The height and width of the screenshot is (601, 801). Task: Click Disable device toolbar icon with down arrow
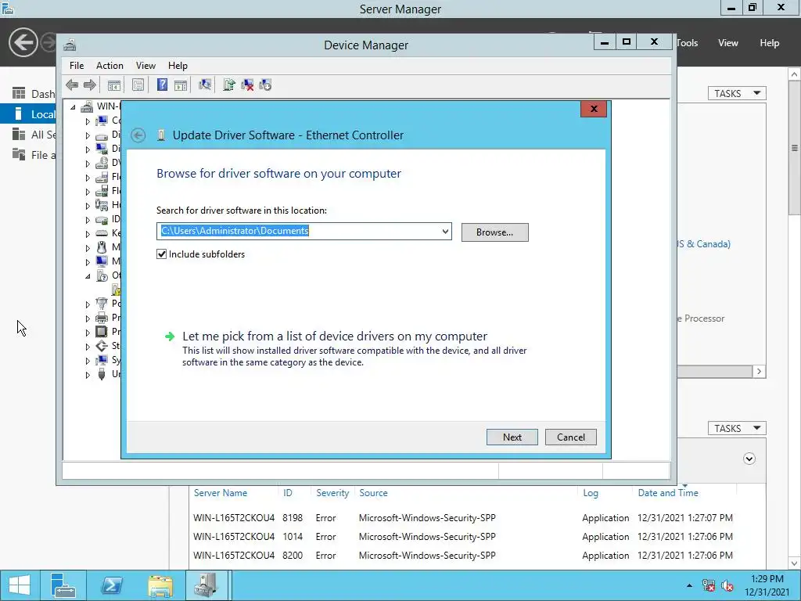pos(265,85)
